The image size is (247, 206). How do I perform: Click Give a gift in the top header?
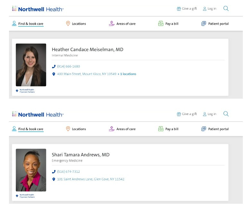click(190, 9)
